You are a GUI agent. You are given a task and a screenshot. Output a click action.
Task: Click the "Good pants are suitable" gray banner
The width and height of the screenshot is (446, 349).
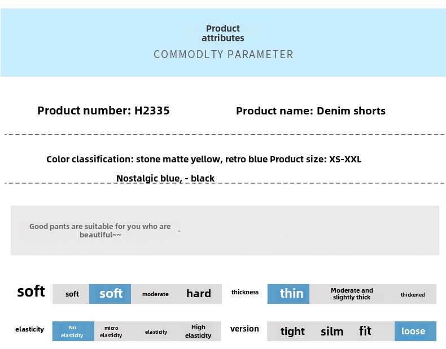[225, 230]
